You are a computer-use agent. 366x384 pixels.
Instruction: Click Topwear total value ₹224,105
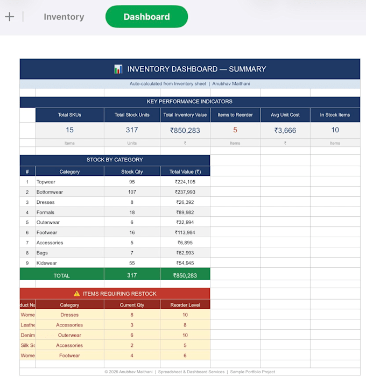pyautogui.click(x=185, y=182)
